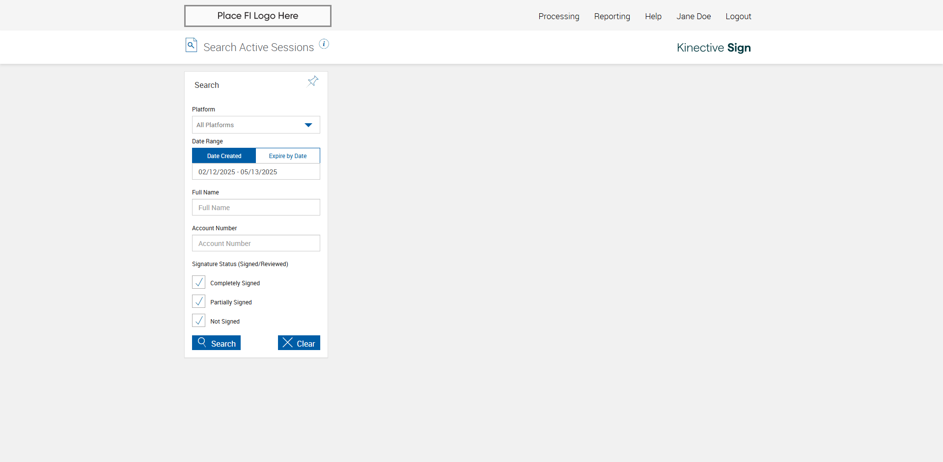The width and height of the screenshot is (943, 462).
Task: Click the Place FI Logo Here box
Action: (x=258, y=16)
